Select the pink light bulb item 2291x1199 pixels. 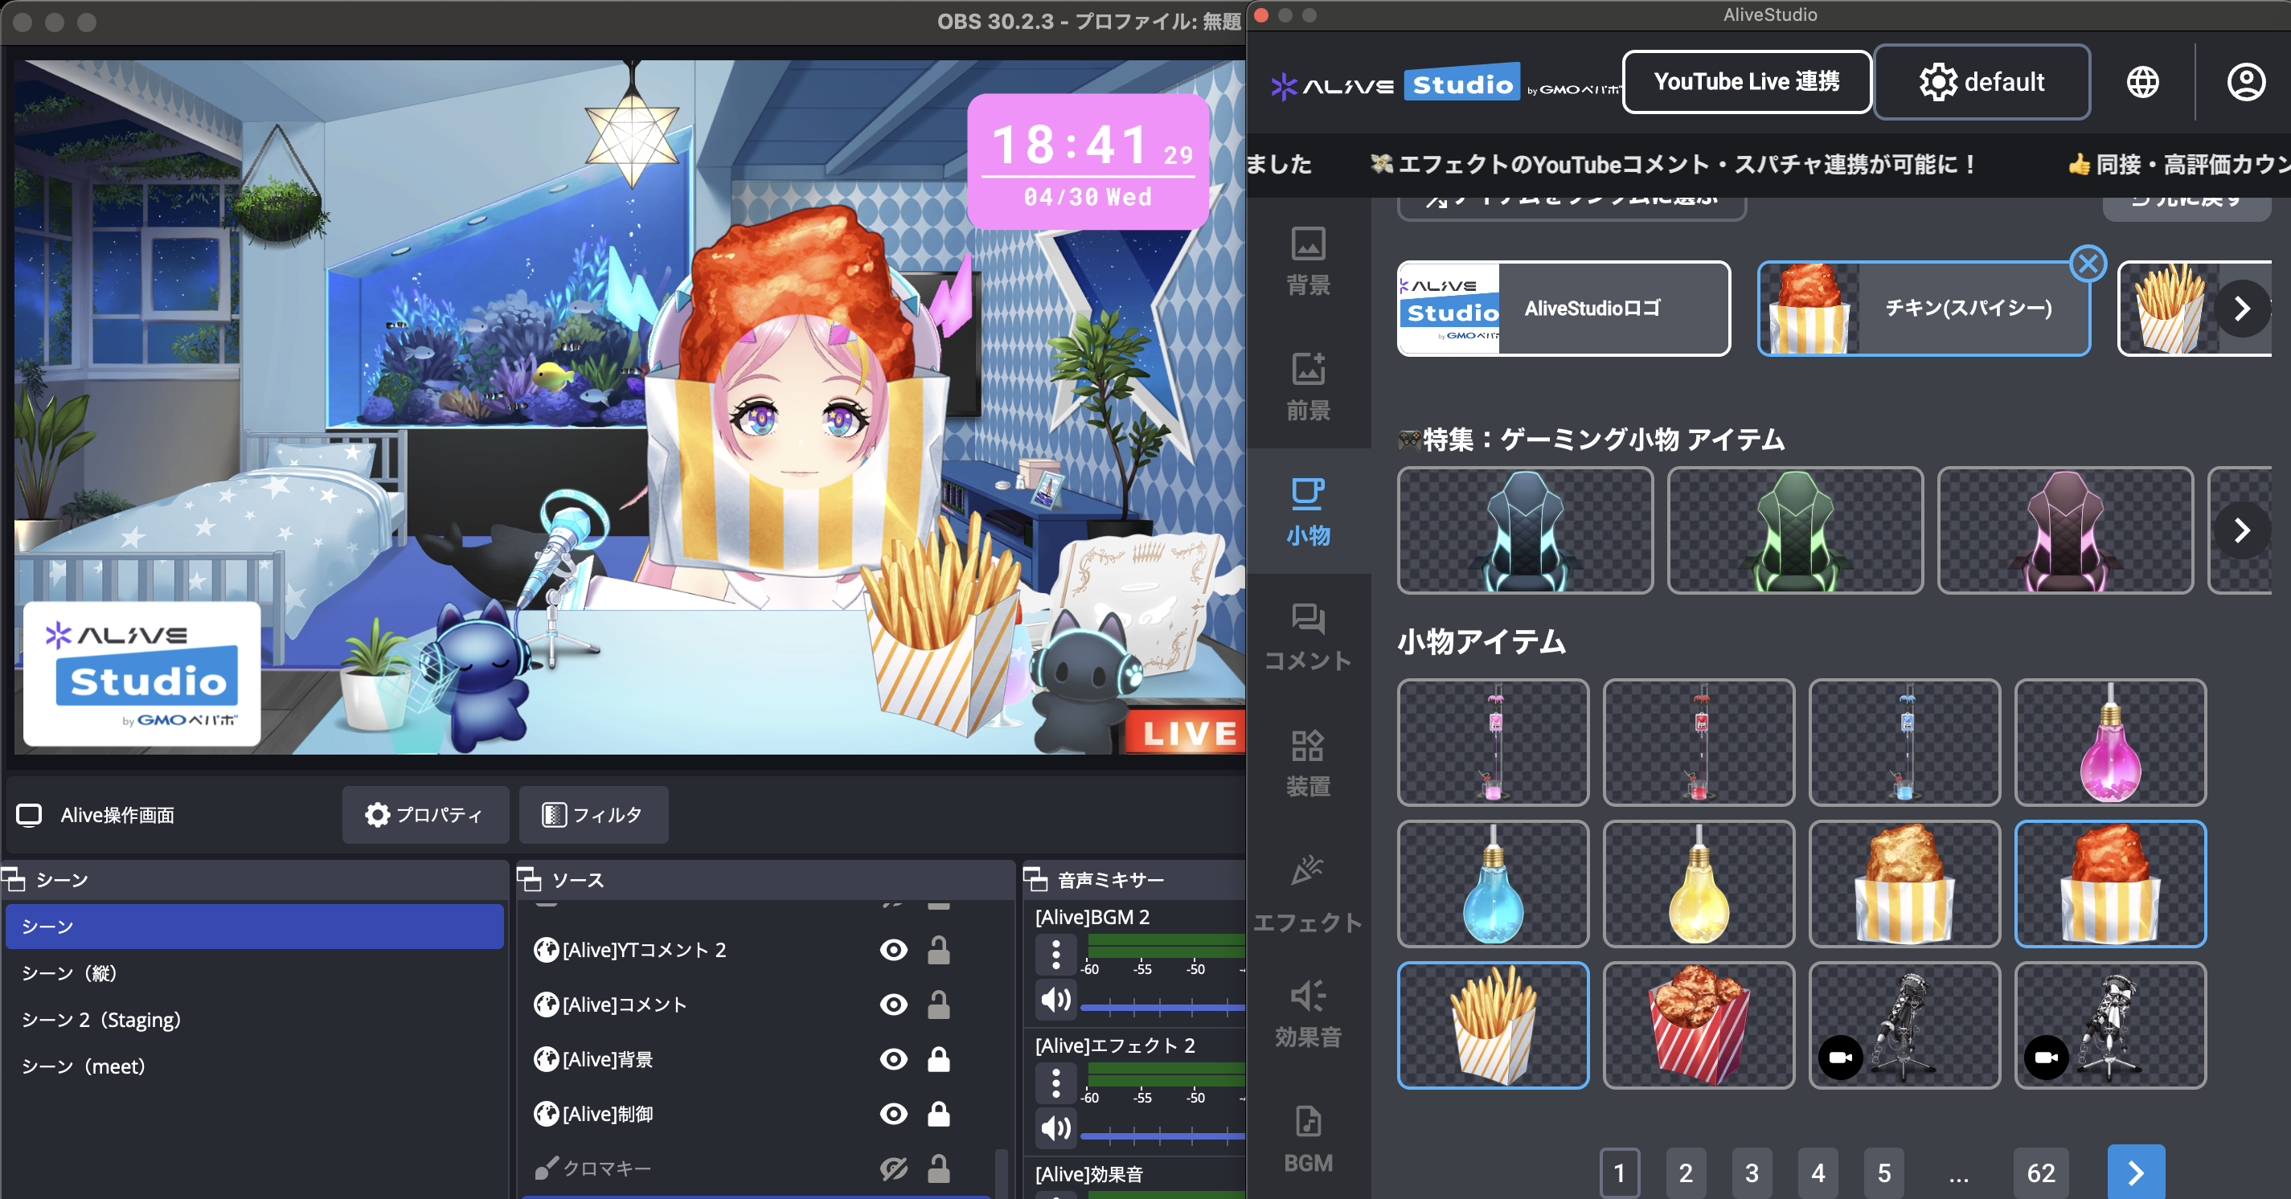[x=2109, y=743]
